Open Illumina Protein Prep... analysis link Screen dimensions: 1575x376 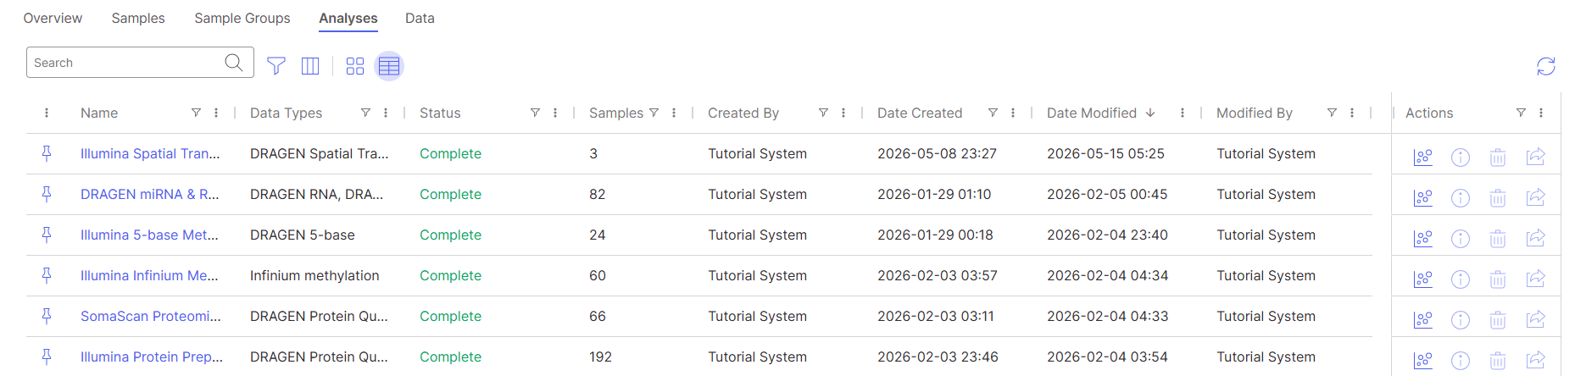(152, 357)
